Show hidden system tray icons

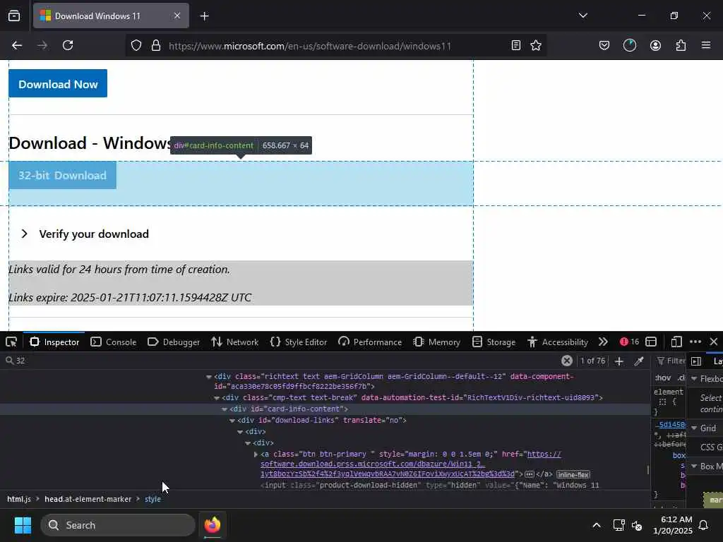596,525
